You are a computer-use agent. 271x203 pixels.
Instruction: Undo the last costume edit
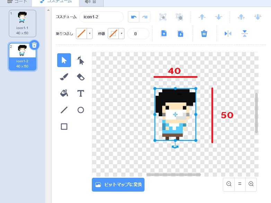coord(133,17)
